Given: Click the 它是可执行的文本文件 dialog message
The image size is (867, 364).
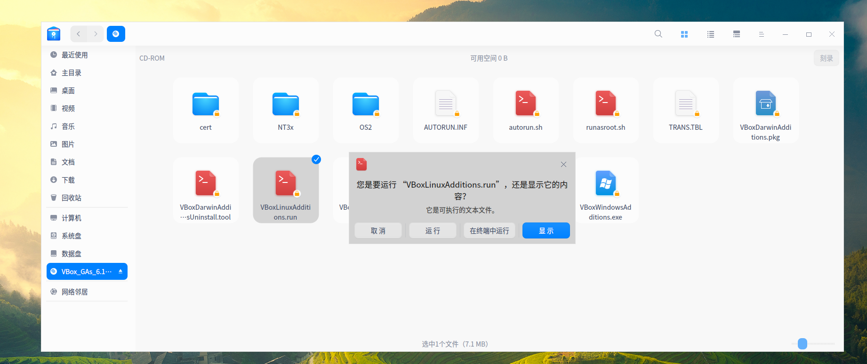Looking at the screenshot, I should [461, 210].
